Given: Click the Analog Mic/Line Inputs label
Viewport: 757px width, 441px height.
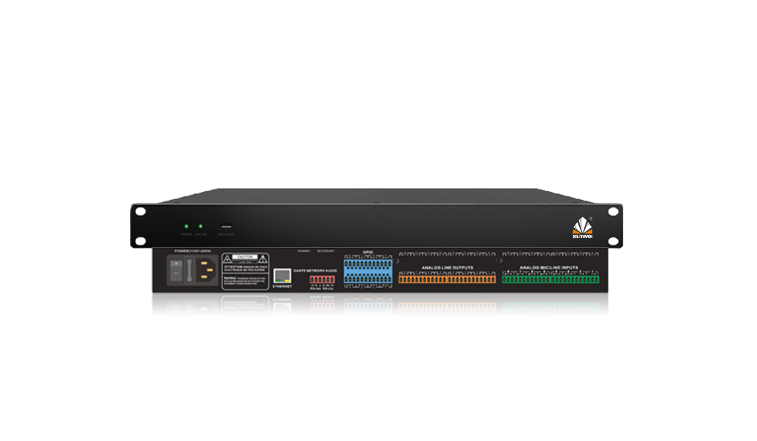Looking at the screenshot, I should [549, 268].
